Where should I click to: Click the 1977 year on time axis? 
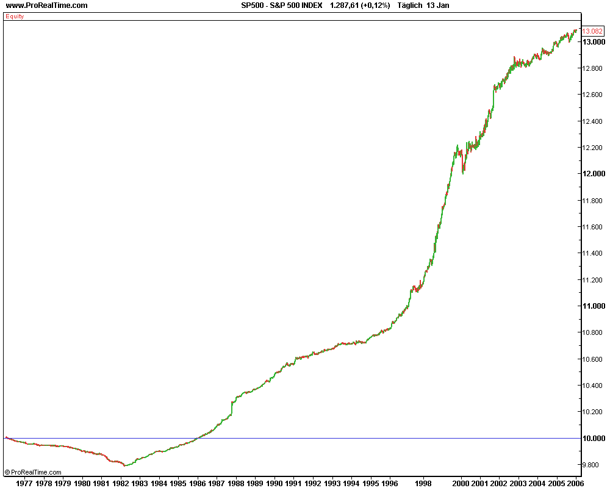pos(24,484)
